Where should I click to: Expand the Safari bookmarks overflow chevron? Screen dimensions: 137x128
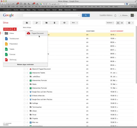click(132, 7)
